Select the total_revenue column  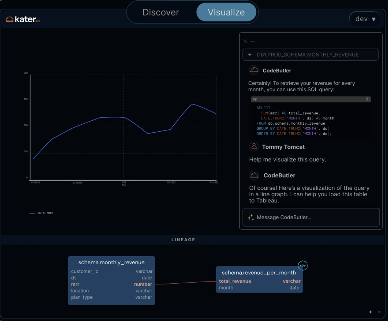pos(259,281)
